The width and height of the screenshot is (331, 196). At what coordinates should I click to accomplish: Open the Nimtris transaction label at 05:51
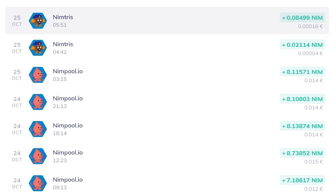point(63,17)
